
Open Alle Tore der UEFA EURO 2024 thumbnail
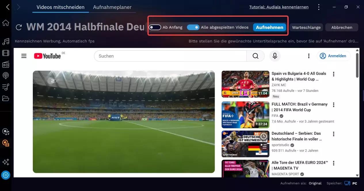pyautogui.click(x=245, y=169)
